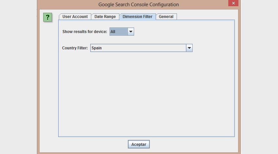
Task: Click the Aceptar button
Action: coord(139,144)
